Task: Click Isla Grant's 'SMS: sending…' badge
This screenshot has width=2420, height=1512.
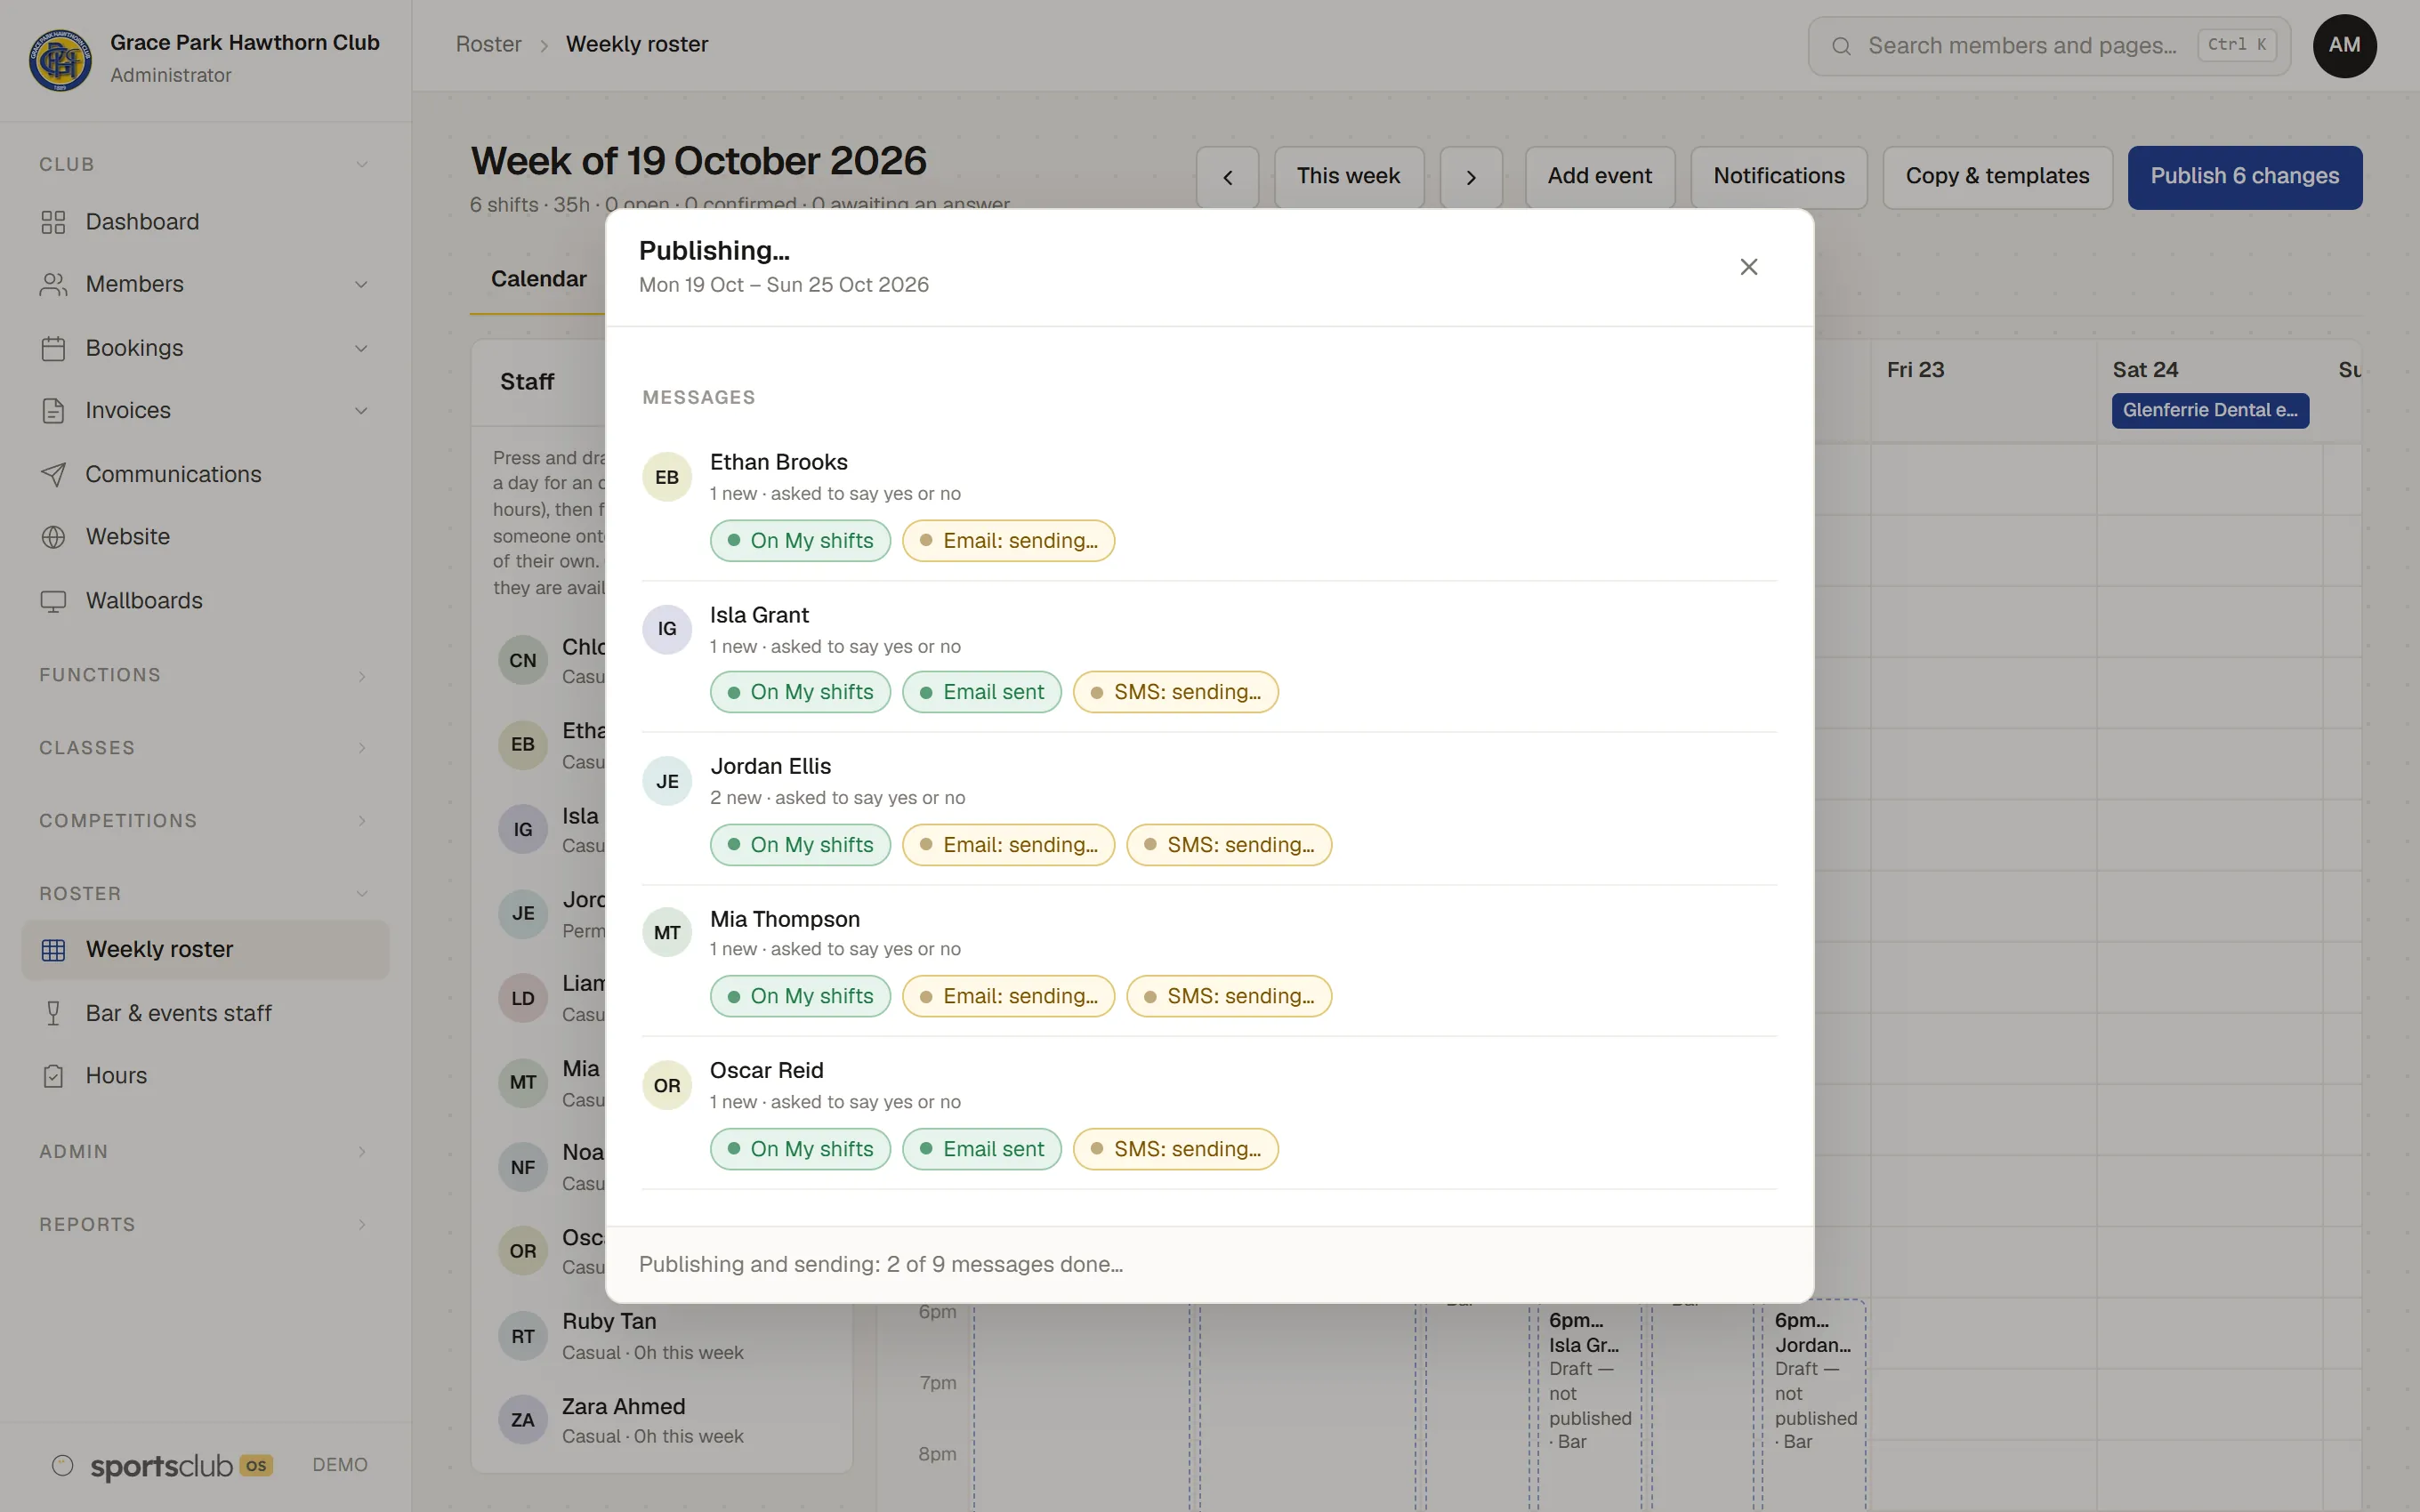Action: [x=1175, y=692]
